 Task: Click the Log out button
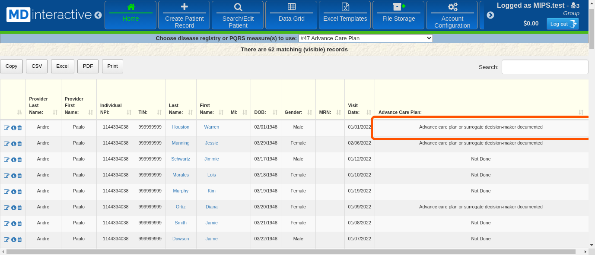pos(562,24)
